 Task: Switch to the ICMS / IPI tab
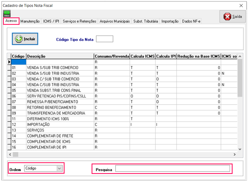pyautogui.click(x=51, y=21)
